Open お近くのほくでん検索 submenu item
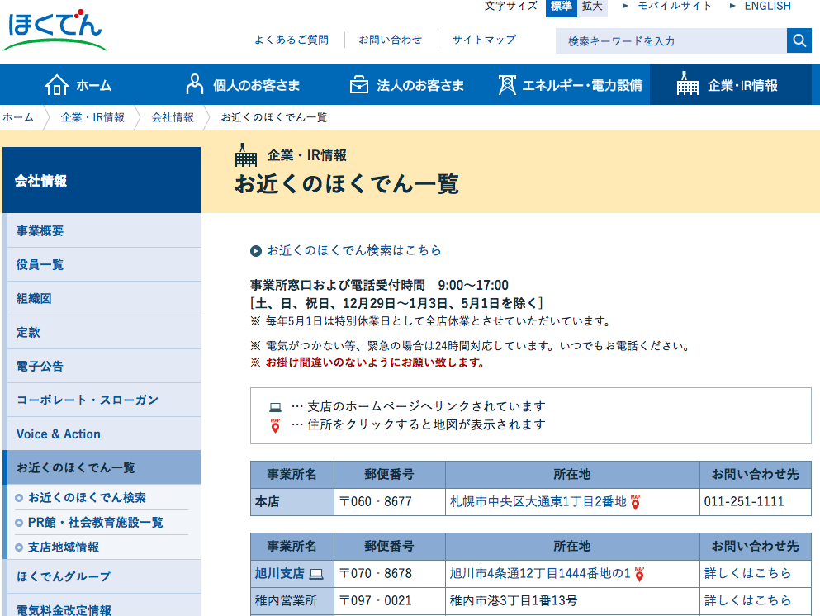 87,497
